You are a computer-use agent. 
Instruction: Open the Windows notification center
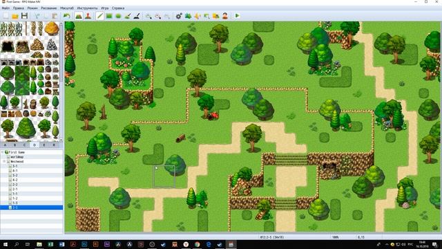point(435,244)
